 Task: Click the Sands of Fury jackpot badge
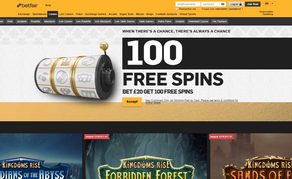[x=221, y=137]
